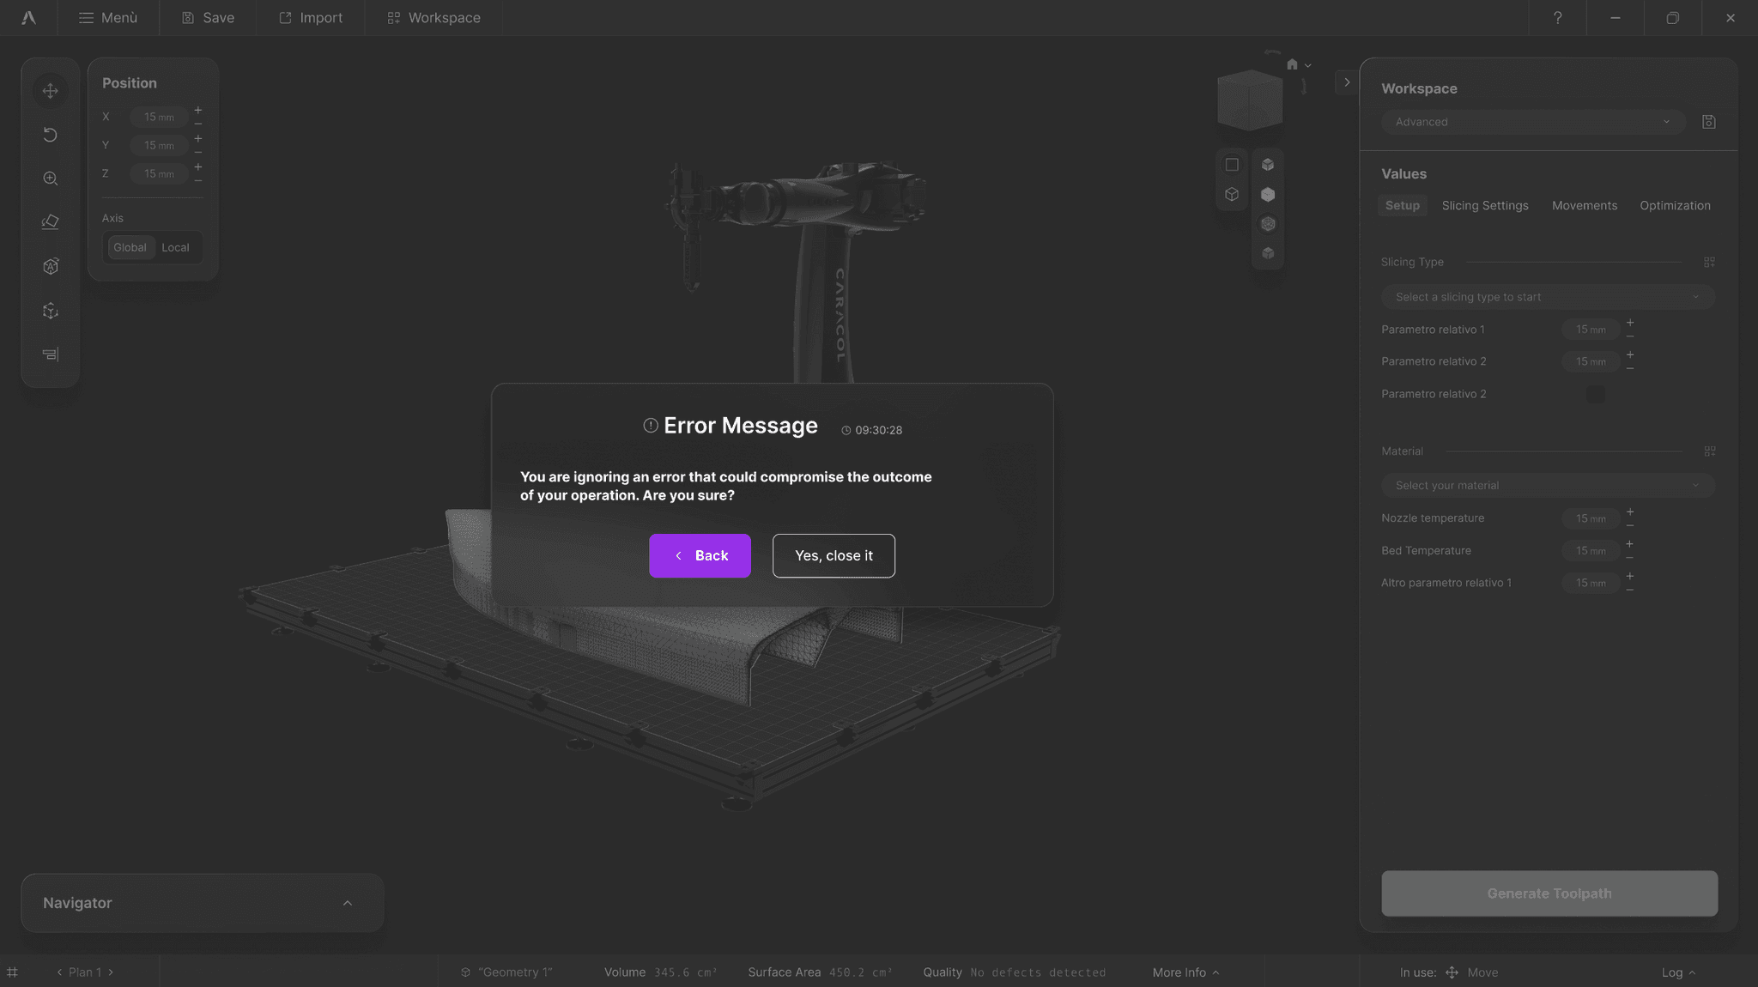Viewport: 1758px width, 987px height.
Task: Expand the Navigator panel
Action: pos(348,903)
